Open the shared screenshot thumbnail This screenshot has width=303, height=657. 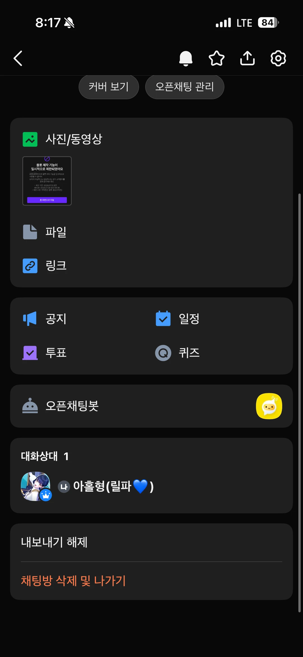click(x=47, y=181)
